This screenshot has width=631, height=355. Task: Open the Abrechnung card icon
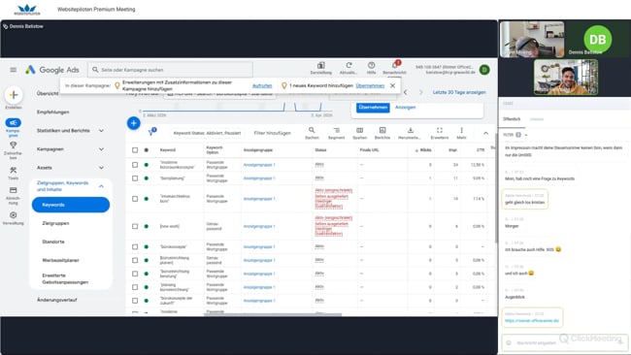(x=14, y=190)
